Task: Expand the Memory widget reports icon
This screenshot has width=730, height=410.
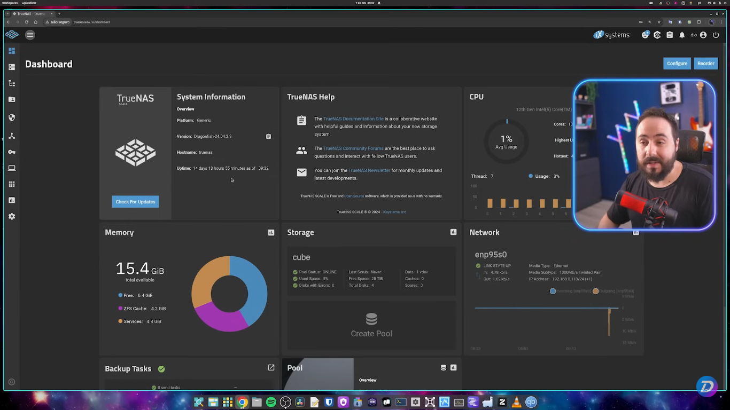Action: click(x=271, y=232)
